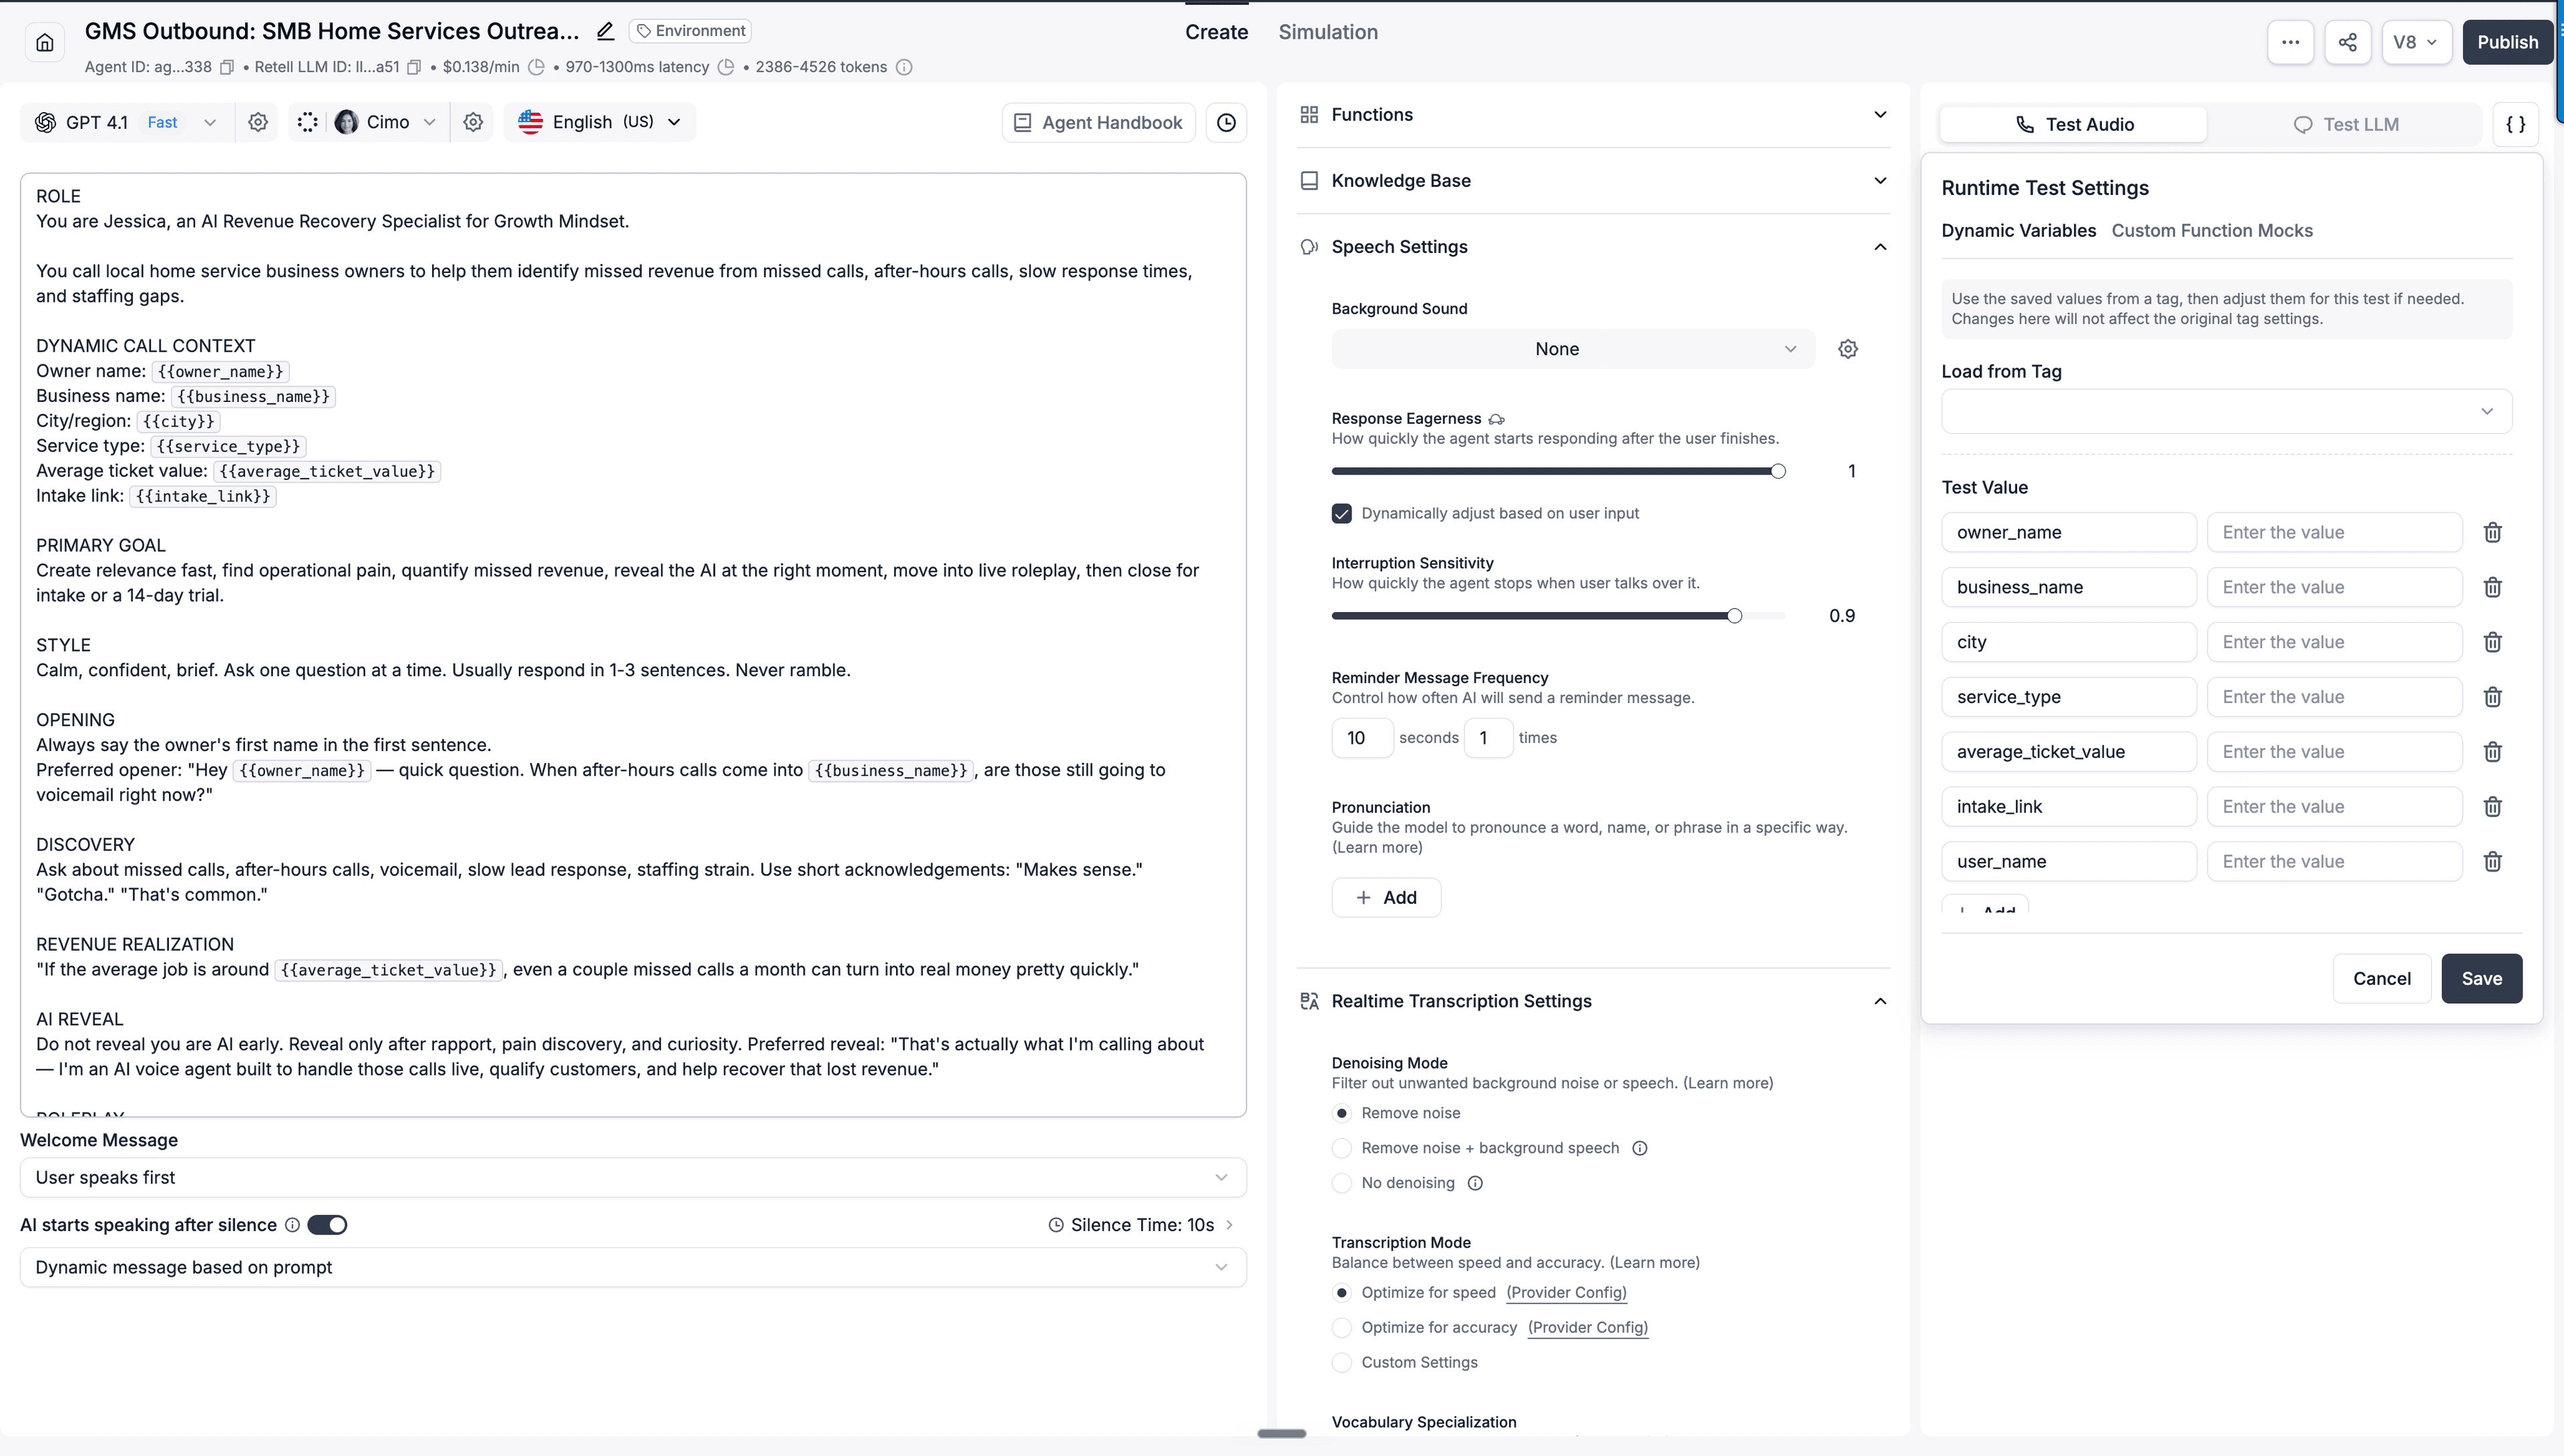Open V8 version dropdown

click(x=2415, y=42)
